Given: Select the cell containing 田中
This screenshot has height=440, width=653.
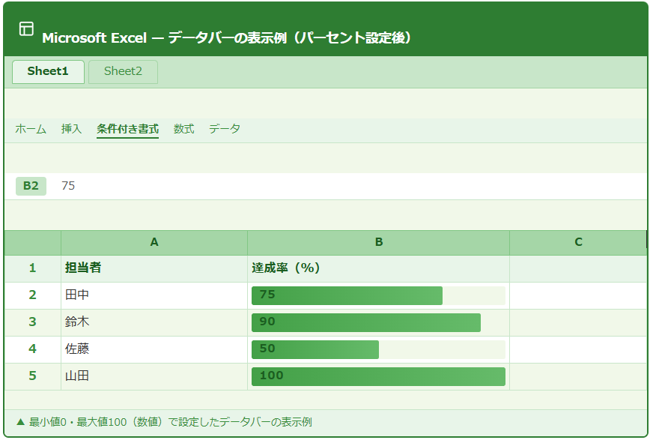Looking at the screenshot, I should point(154,295).
